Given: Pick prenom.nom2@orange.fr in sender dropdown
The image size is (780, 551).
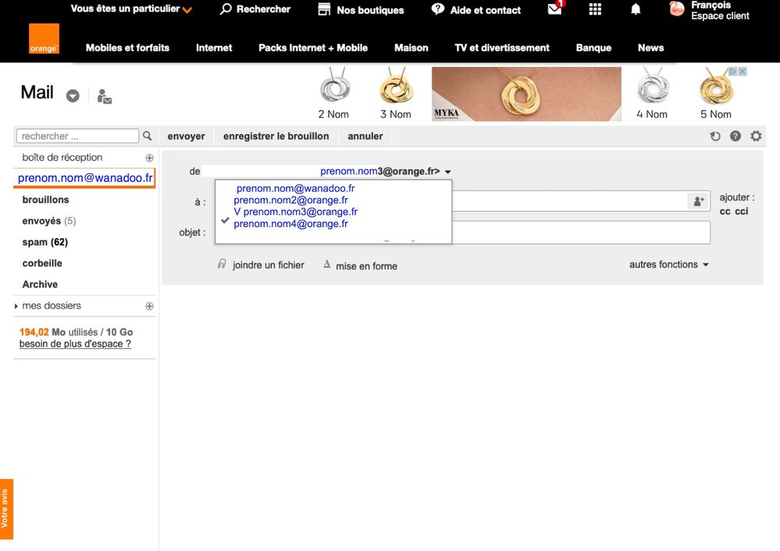Looking at the screenshot, I should pyautogui.click(x=290, y=200).
